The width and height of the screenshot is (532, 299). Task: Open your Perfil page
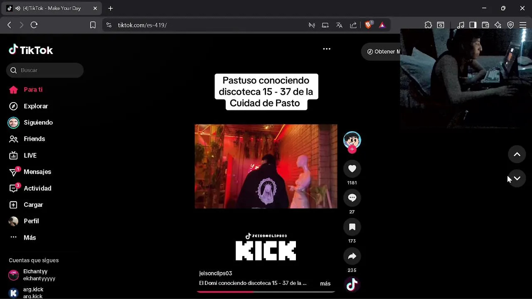pyautogui.click(x=24, y=221)
